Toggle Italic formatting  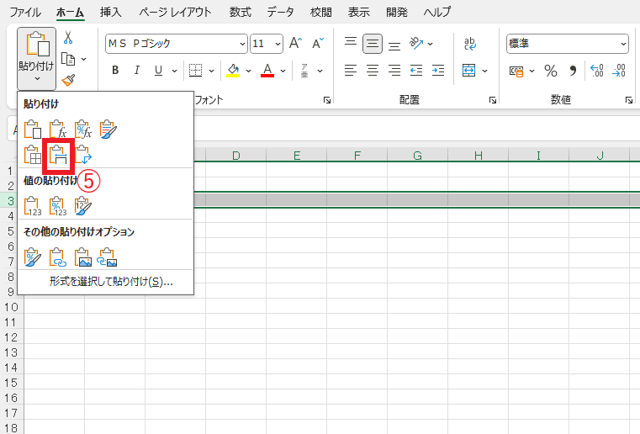click(x=137, y=71)
